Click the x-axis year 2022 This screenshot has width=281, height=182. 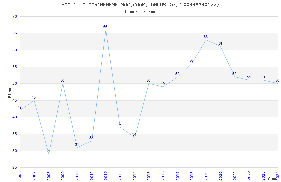click(249, 176)
